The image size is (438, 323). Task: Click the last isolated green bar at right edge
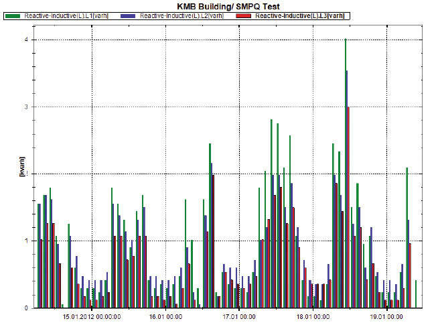coord(416,294)
